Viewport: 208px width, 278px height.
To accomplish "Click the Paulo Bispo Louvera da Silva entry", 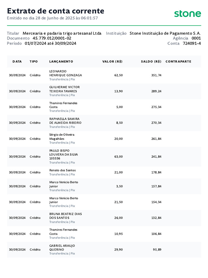I will [63, 154].
